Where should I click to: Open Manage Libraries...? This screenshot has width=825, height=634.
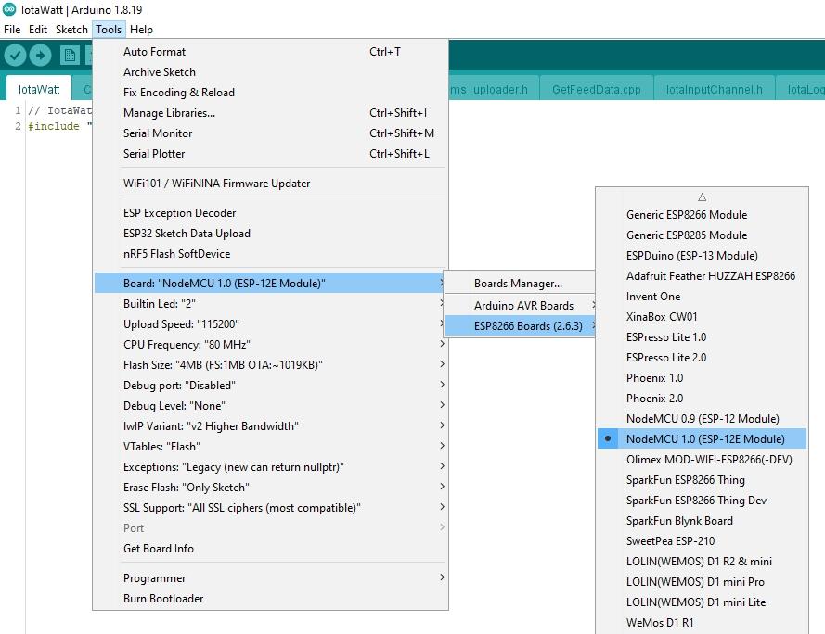click(x=270, y=113)
